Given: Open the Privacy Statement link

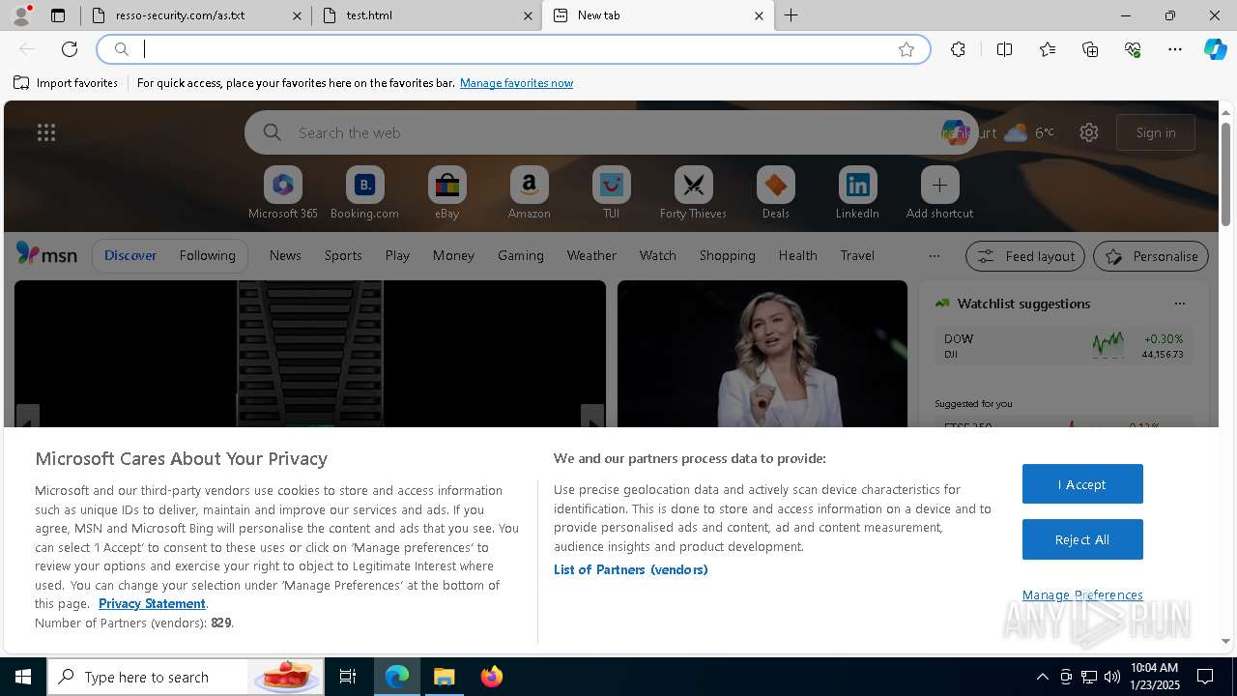Looking at the screenshot, I should pos(152,603).
